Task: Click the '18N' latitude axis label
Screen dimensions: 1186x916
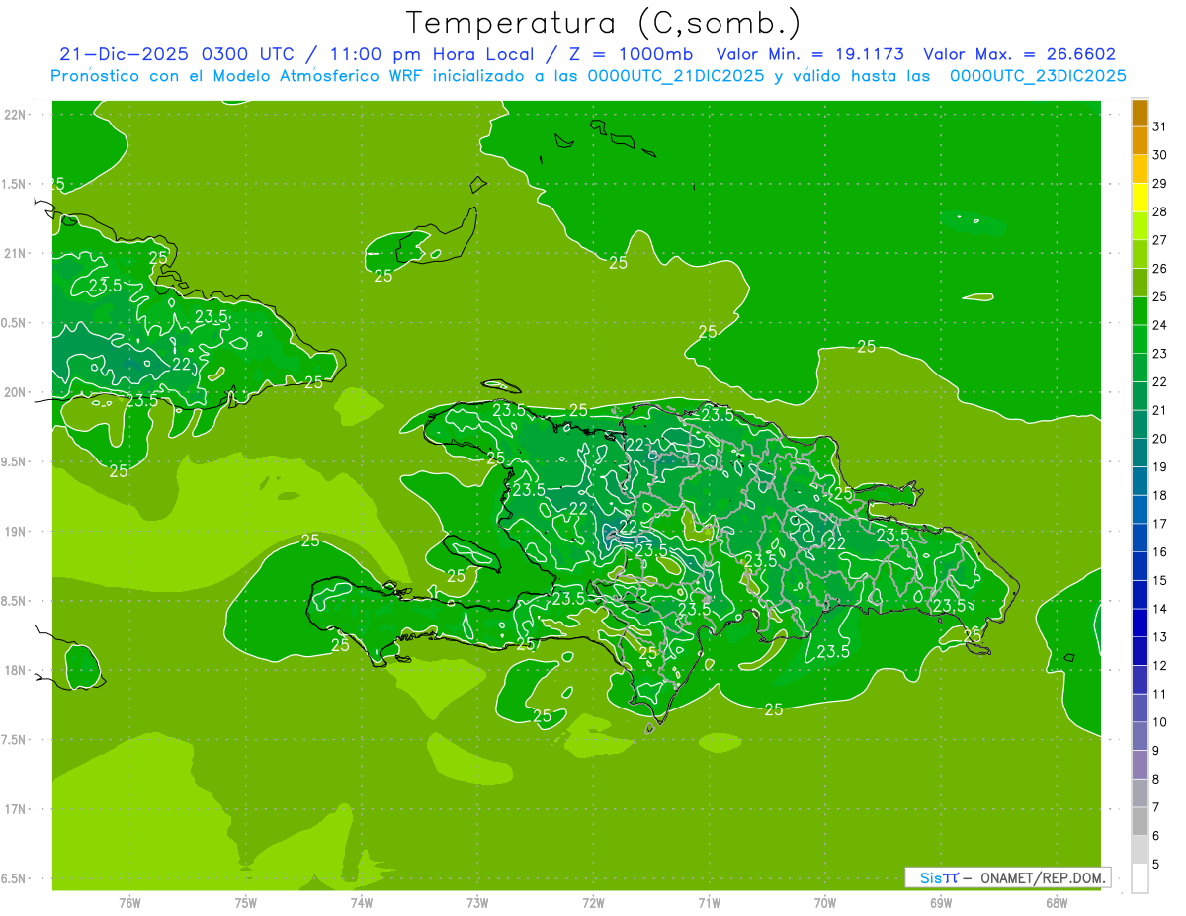Action: [x=15, y=670]
